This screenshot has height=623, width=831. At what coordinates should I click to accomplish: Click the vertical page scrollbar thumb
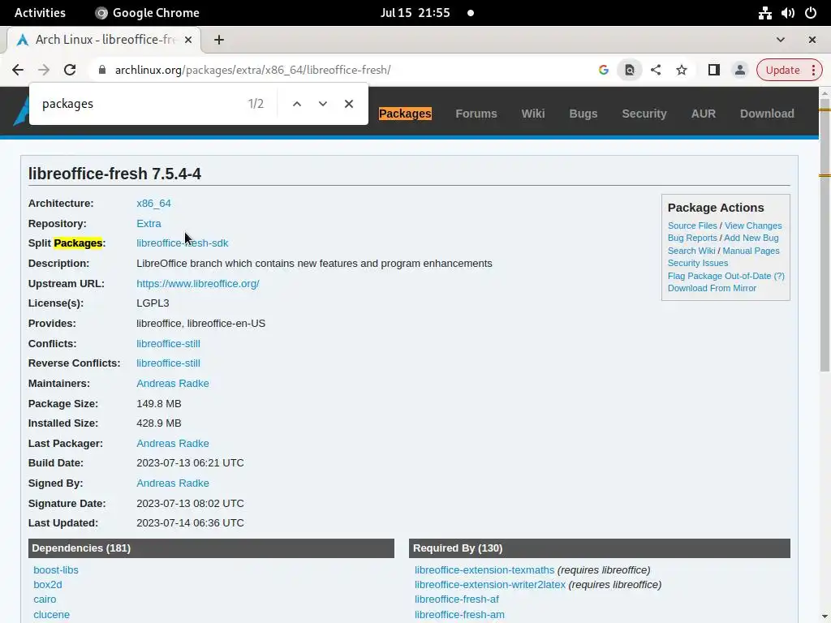tap(825, 234)
